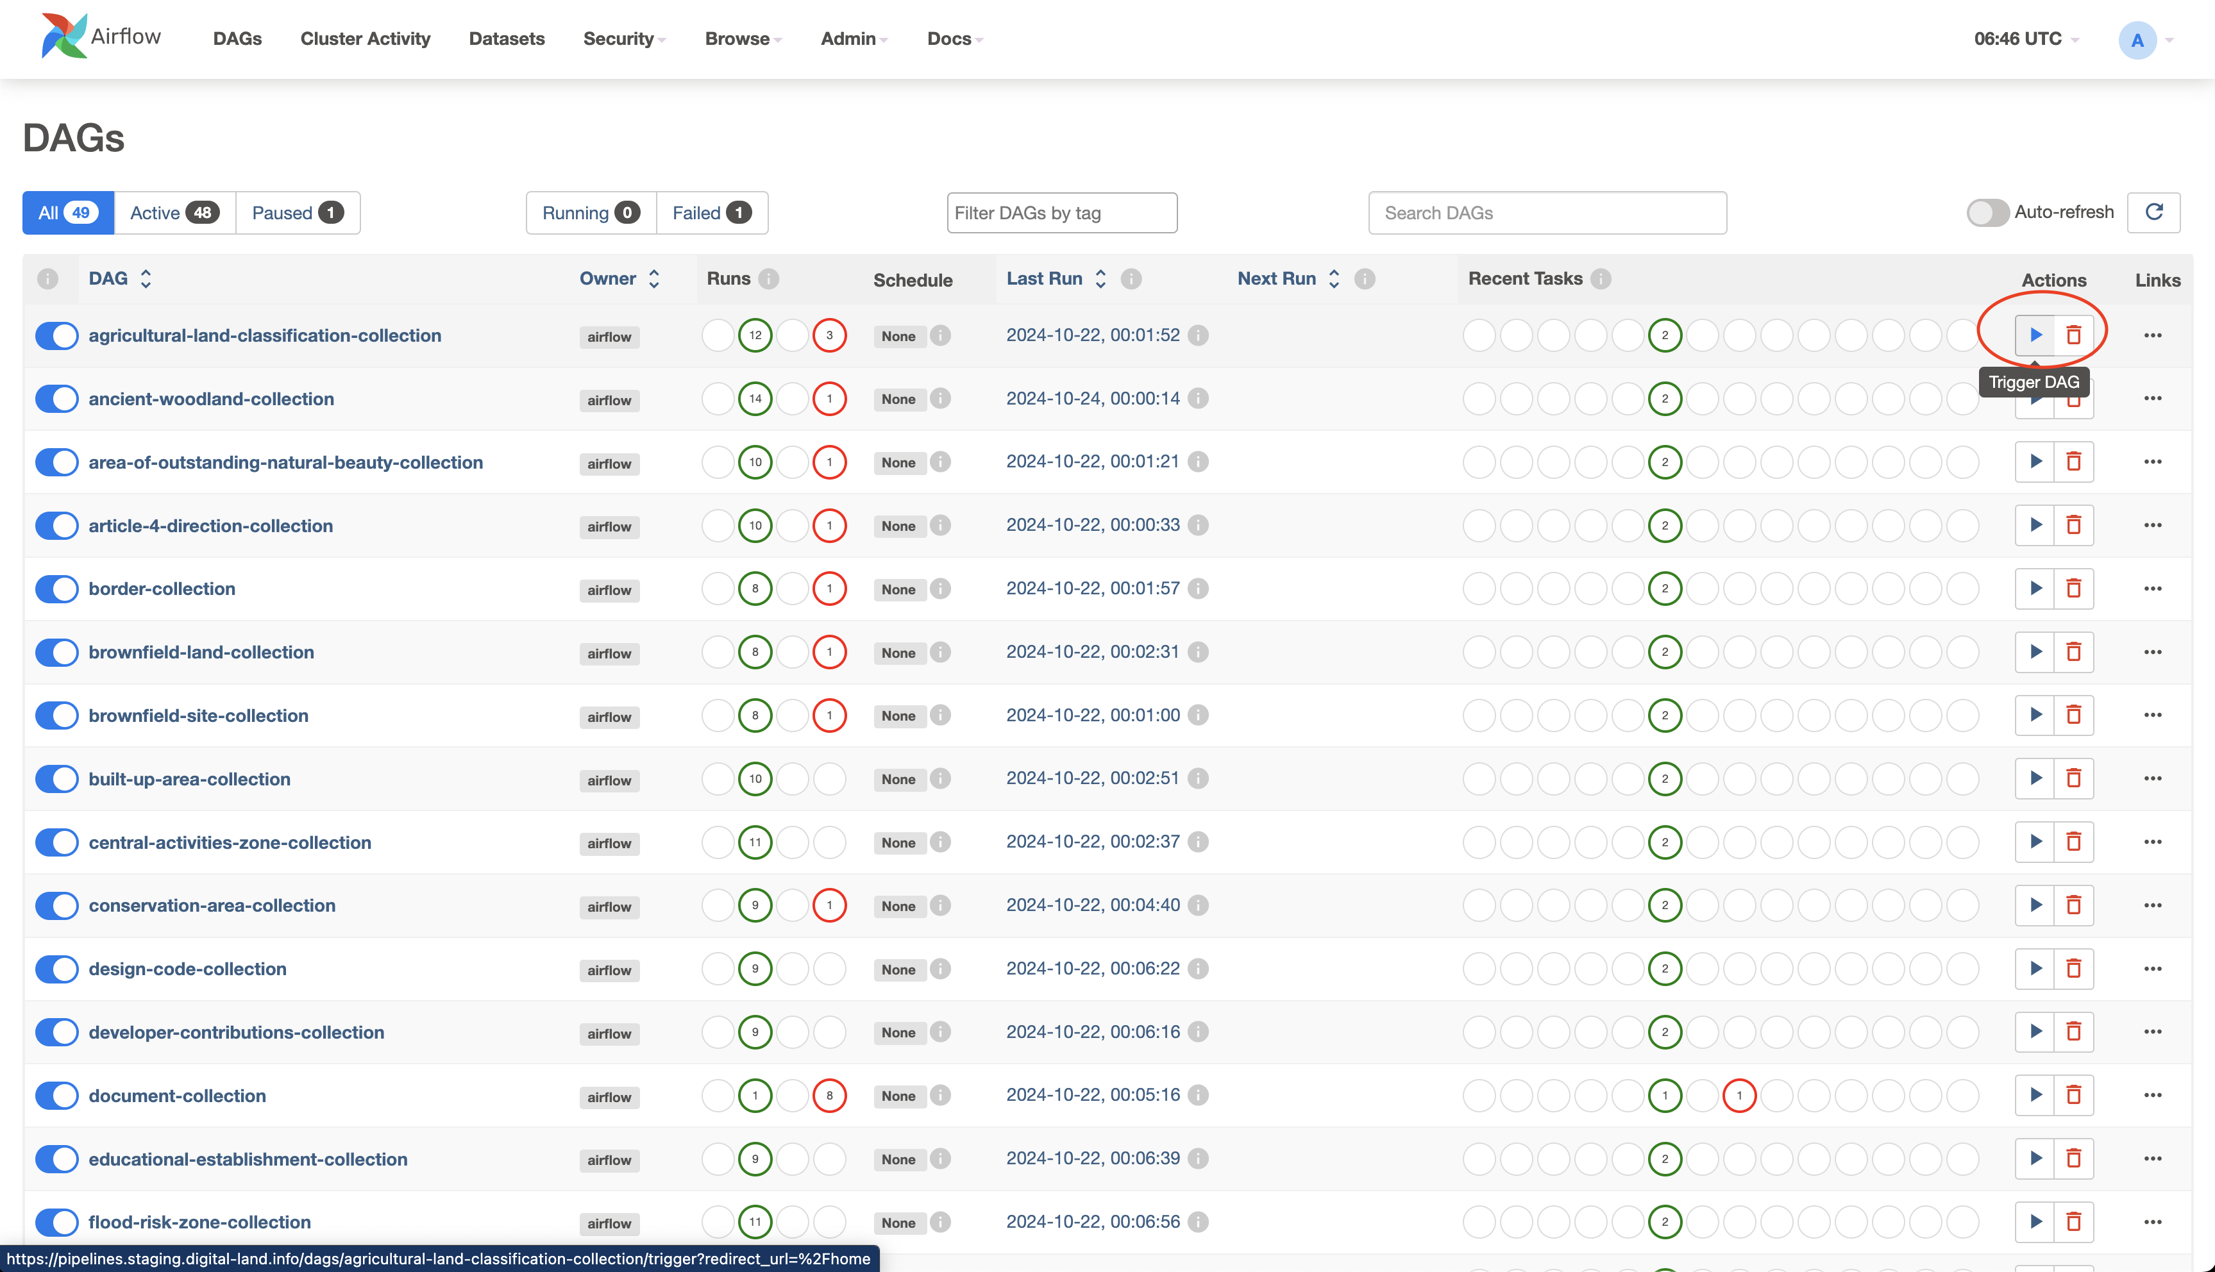Filter by Failed 1 DAGs
Image resolution: width=2215 pixels, height=1272 pixels.
click(712, 212)
